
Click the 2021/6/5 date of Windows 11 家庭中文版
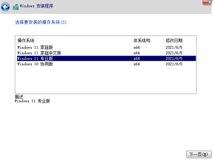[174, 53]
